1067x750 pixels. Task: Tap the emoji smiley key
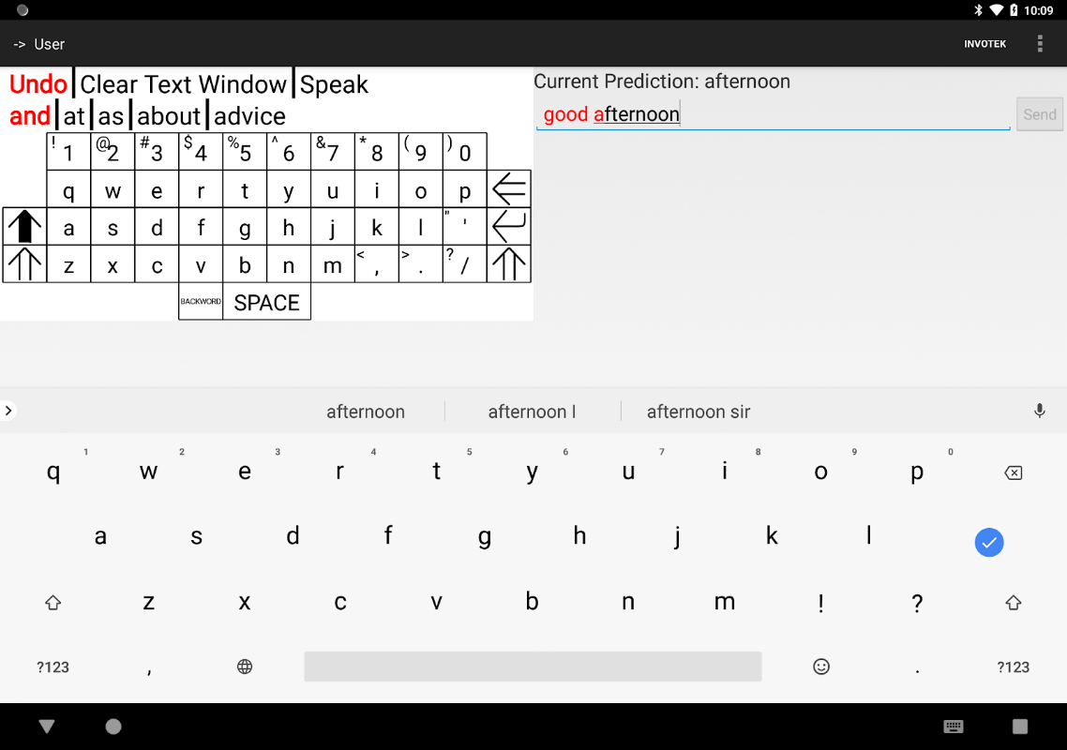coord(821,667)
